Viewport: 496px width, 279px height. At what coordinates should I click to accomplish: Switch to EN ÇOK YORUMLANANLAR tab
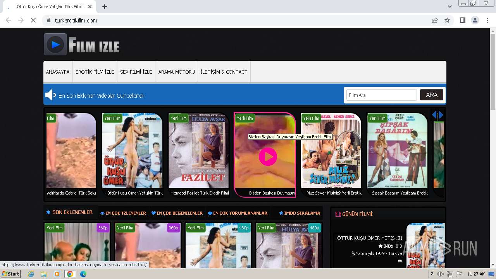point(238,213)
